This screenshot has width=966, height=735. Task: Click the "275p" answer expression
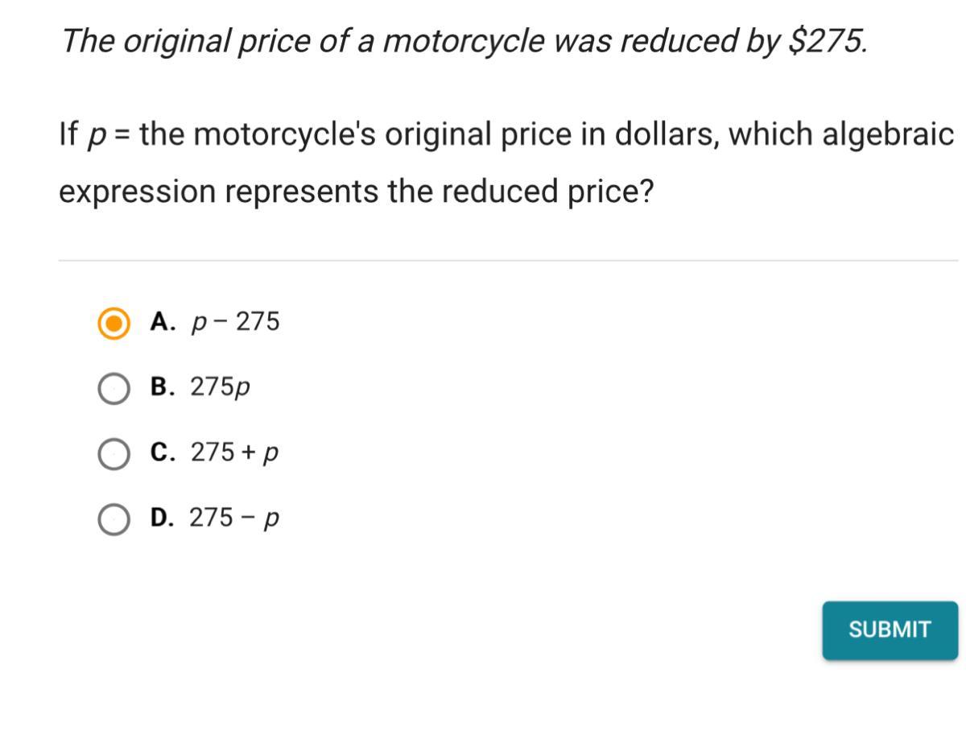coord(220,387)
